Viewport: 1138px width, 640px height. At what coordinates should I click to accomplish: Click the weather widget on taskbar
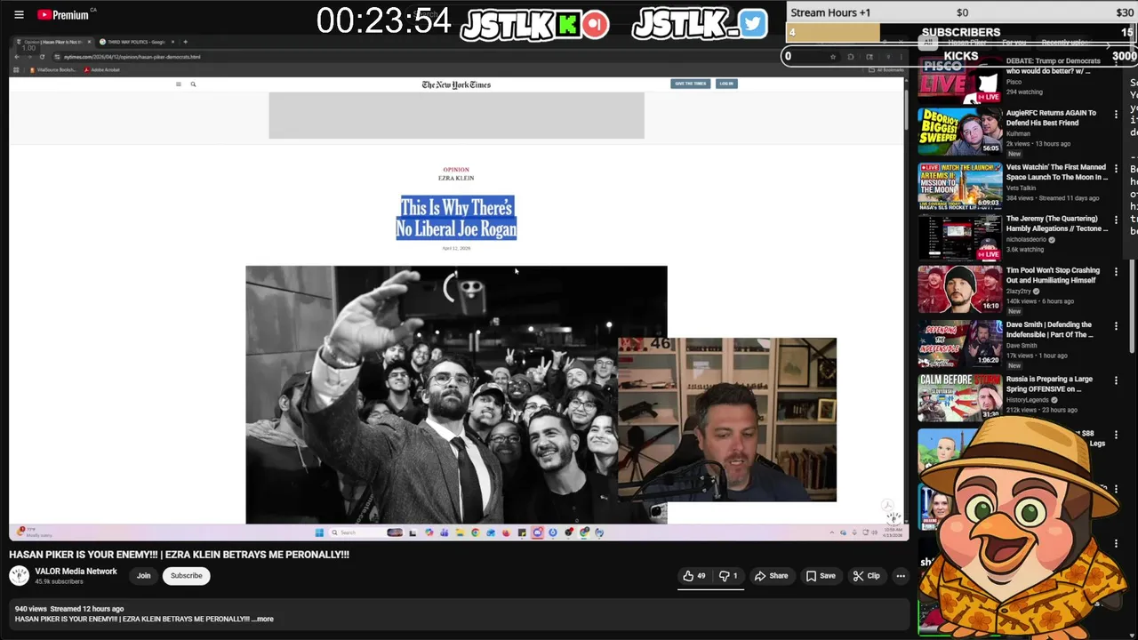click(x=34, y=532)
